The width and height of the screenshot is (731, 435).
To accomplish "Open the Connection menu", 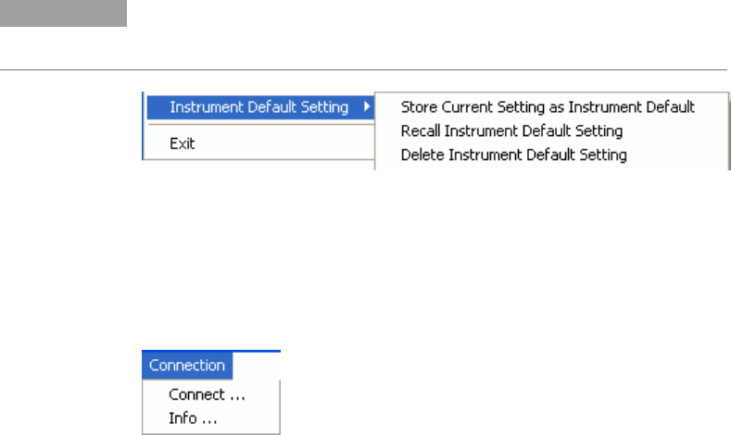I will (187, 366).
